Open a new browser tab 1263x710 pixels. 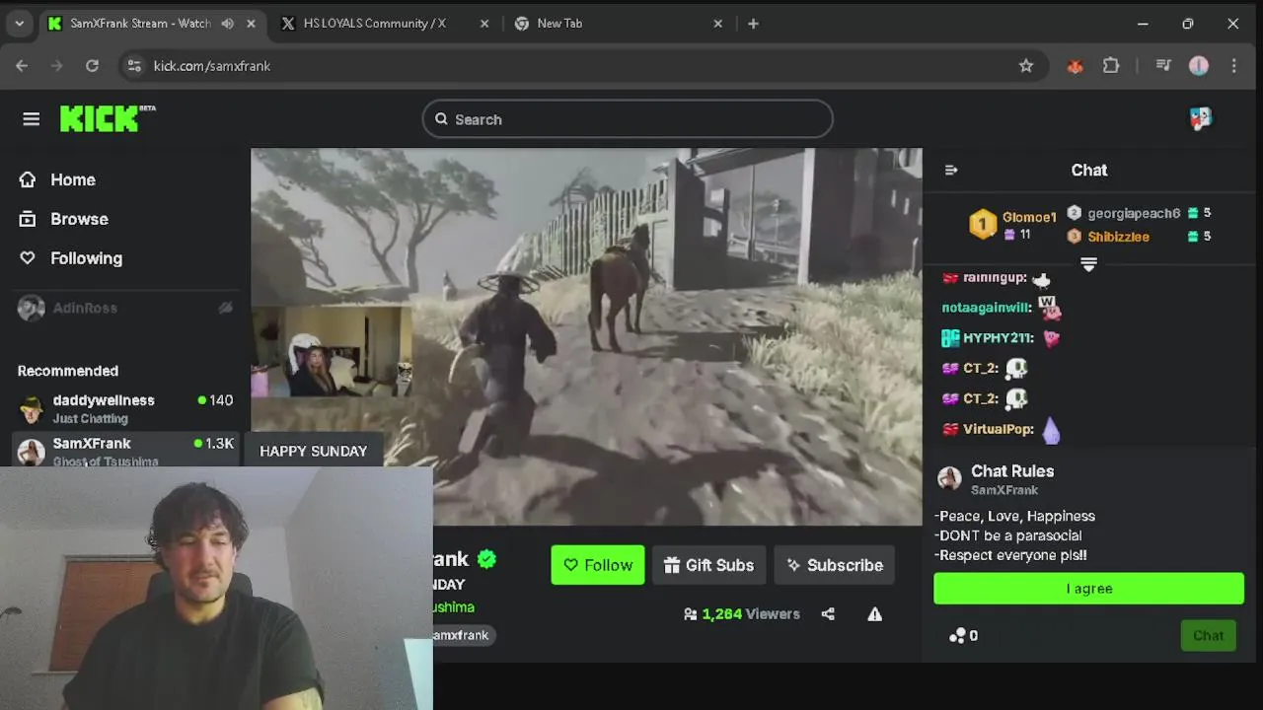[753, 24]
